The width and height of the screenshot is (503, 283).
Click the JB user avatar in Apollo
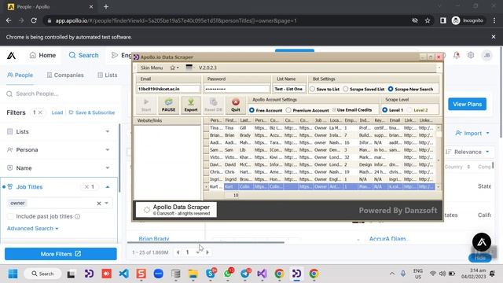486,55
